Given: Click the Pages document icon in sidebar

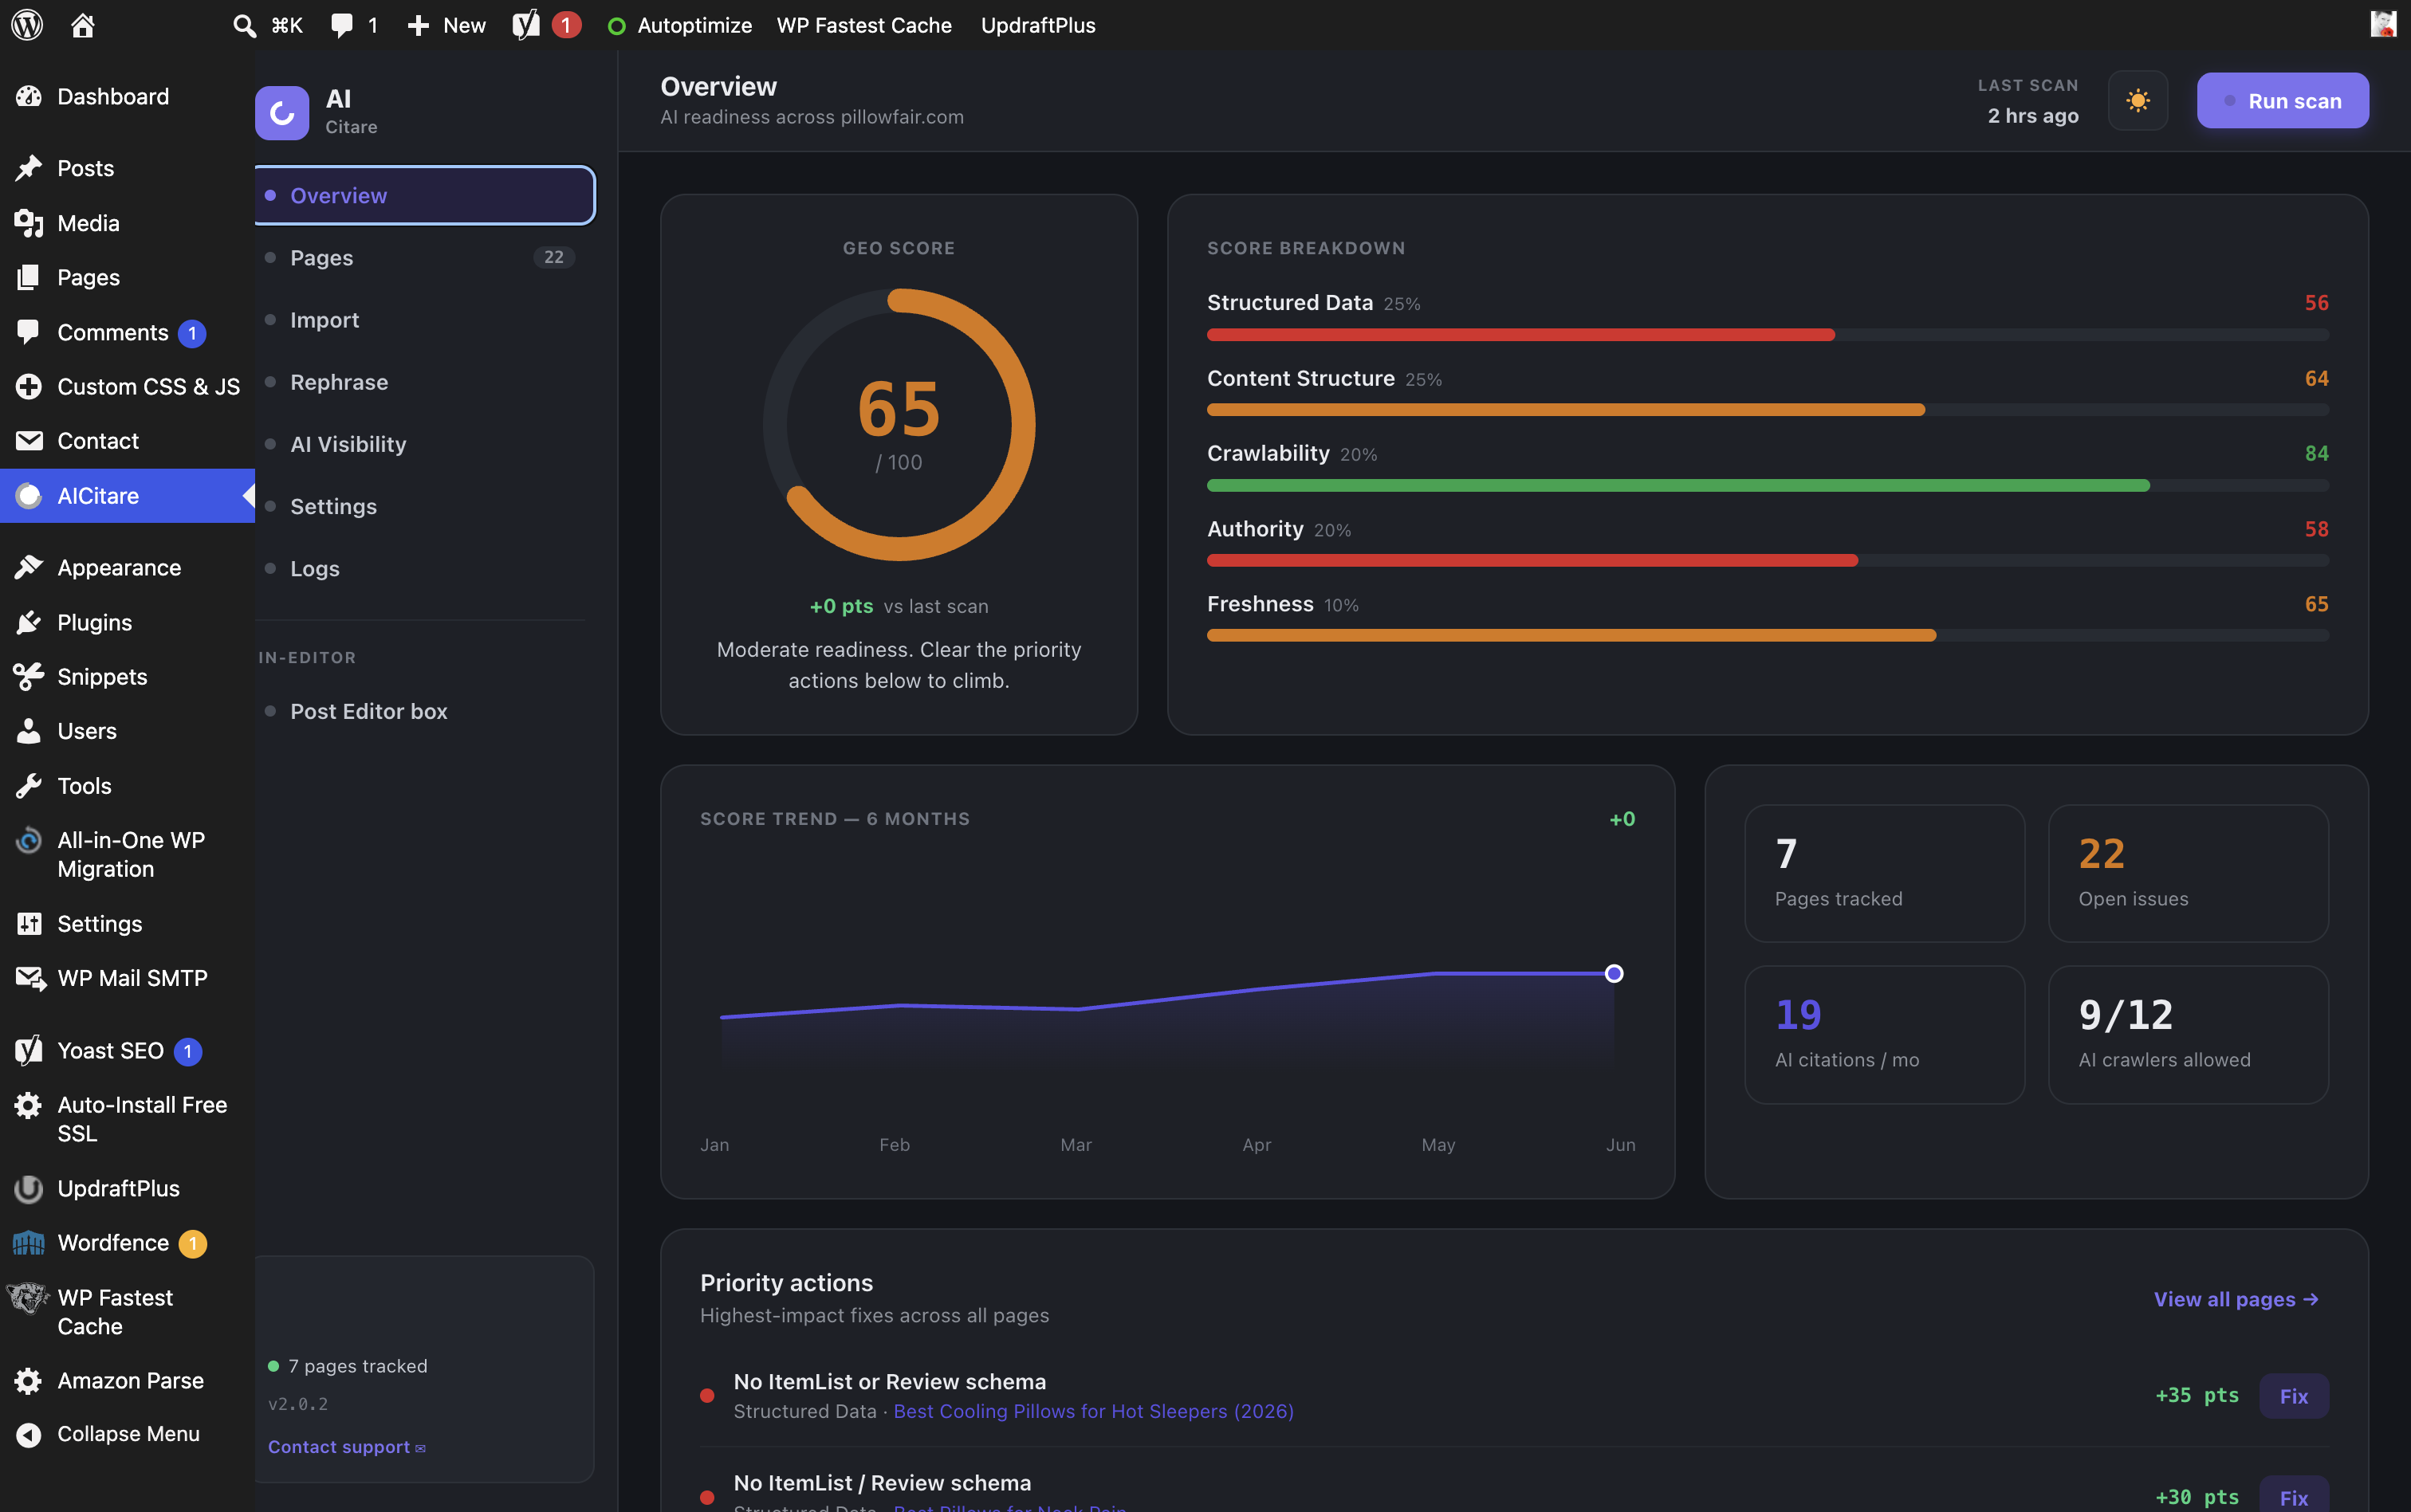Looking at the screenshot, I should 29,277.
